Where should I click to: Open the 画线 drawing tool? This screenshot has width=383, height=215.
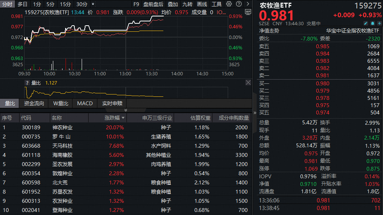click(202, 4)
